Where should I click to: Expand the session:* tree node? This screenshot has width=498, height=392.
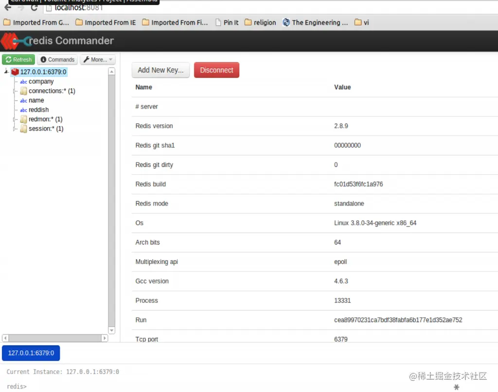click(x=15, y=129)
